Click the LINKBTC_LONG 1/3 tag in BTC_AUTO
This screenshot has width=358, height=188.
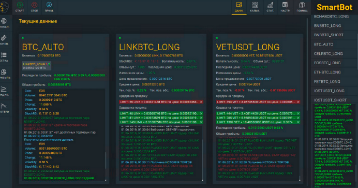37,66
